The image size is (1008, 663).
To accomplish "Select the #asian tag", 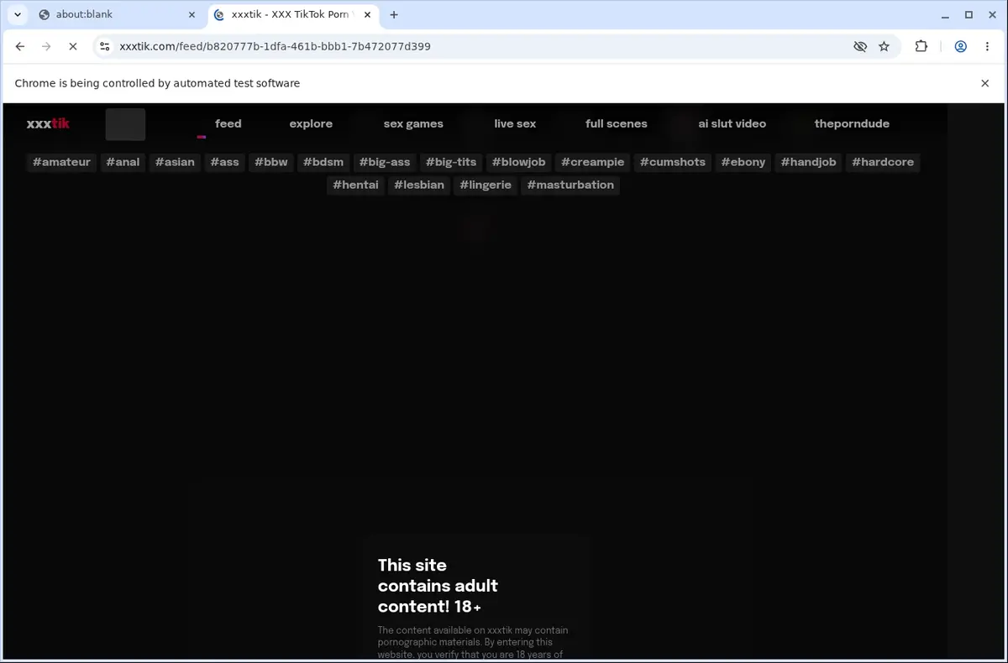I will 175,162.
